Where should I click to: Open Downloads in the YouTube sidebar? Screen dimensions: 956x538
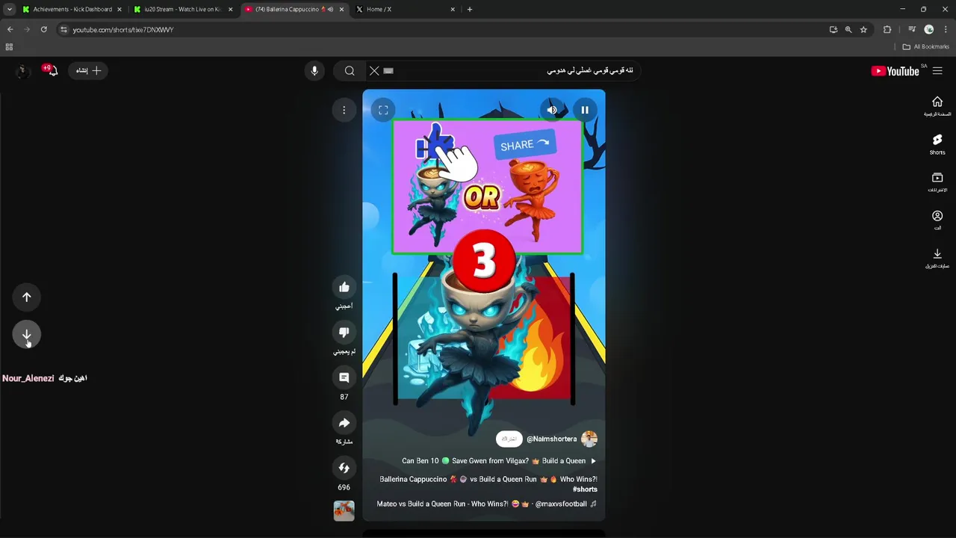[937, 259]
